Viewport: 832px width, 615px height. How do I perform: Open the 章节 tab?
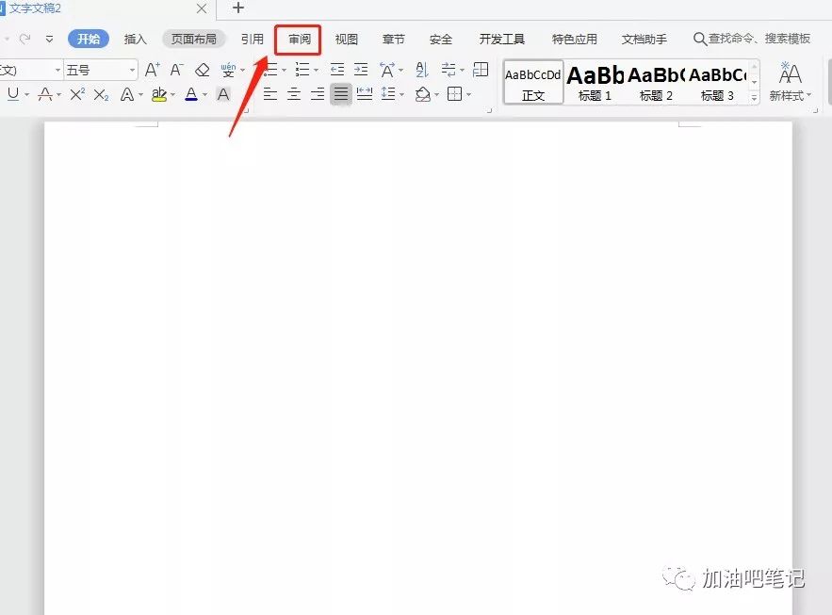click(394, 39)
